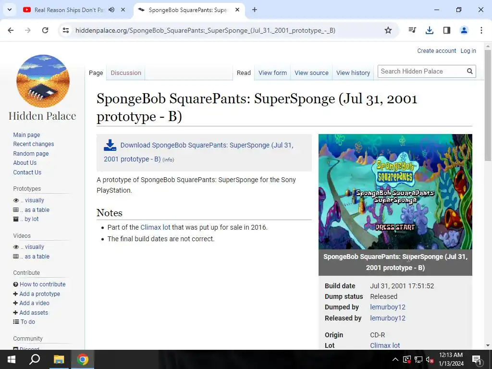The image size is (492, 369).
Task: Reload the current page
Action: click(45, 30)
